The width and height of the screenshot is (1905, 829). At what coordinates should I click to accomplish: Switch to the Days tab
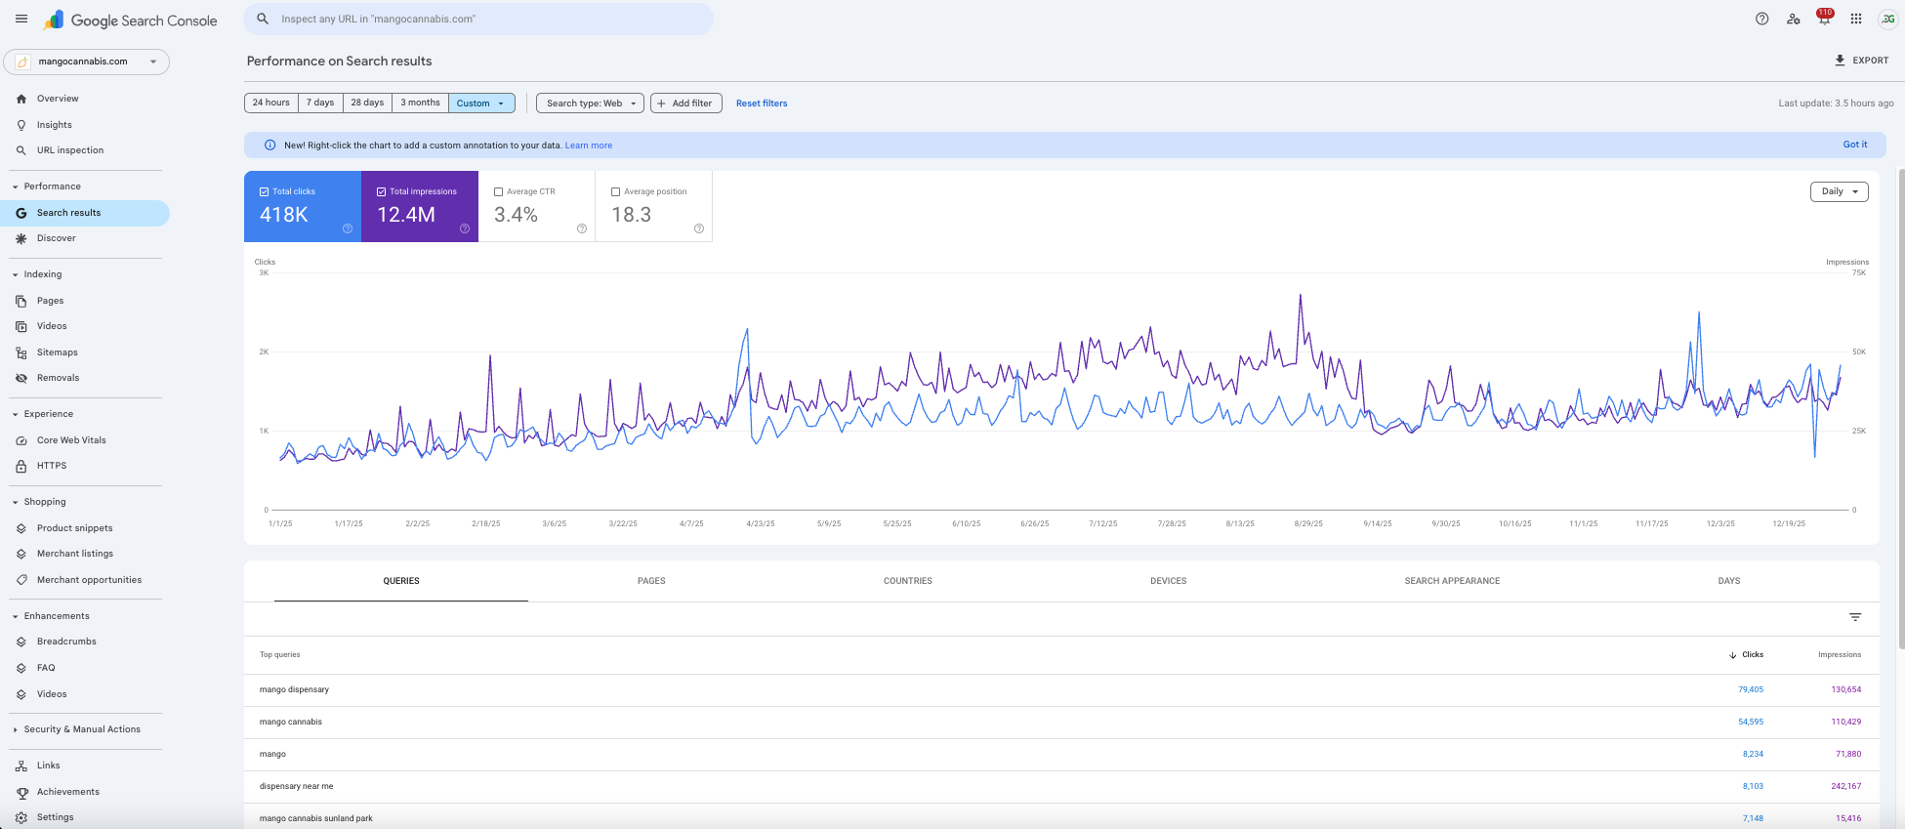coord(1729,581)
